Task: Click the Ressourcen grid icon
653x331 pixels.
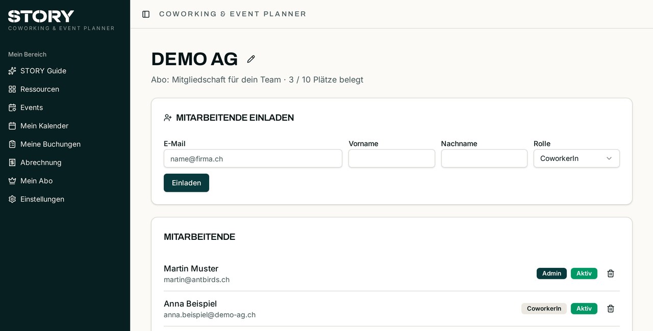Action: [x=12, y=89]
